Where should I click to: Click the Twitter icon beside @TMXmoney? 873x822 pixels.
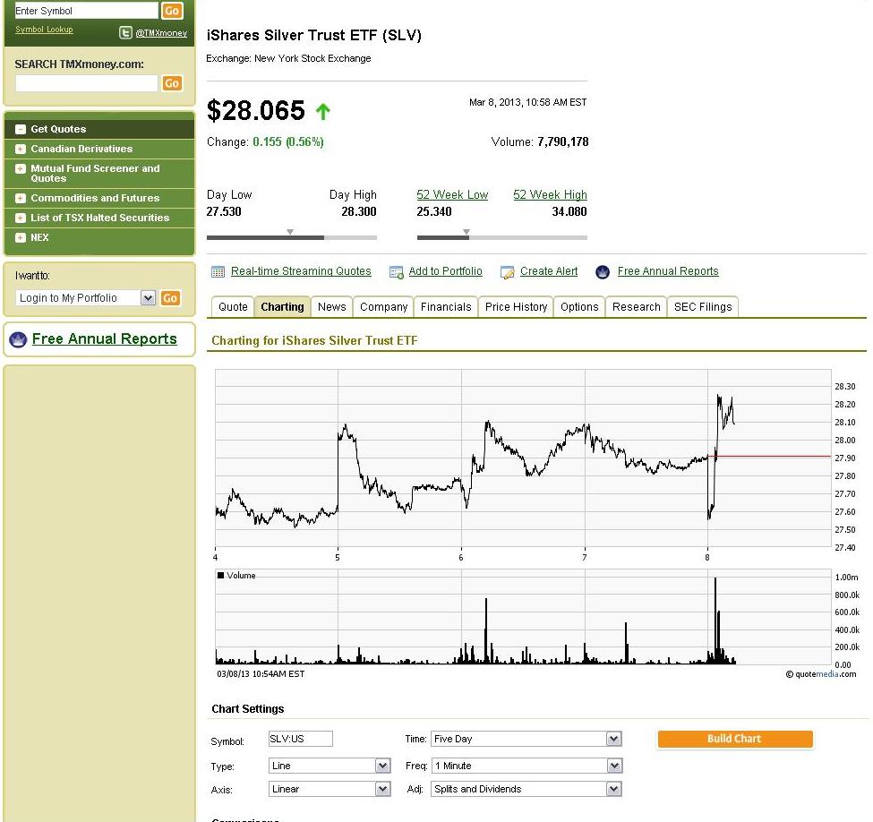coord(126,33)
